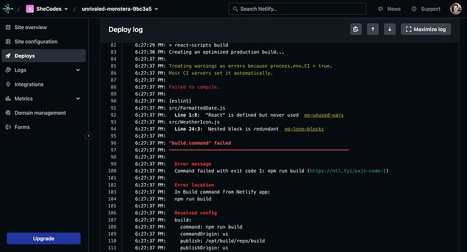Open the ntl.fyi/exit-code-1 link
The height and width of the screenshot is (252, 467).
coord(348,171)
